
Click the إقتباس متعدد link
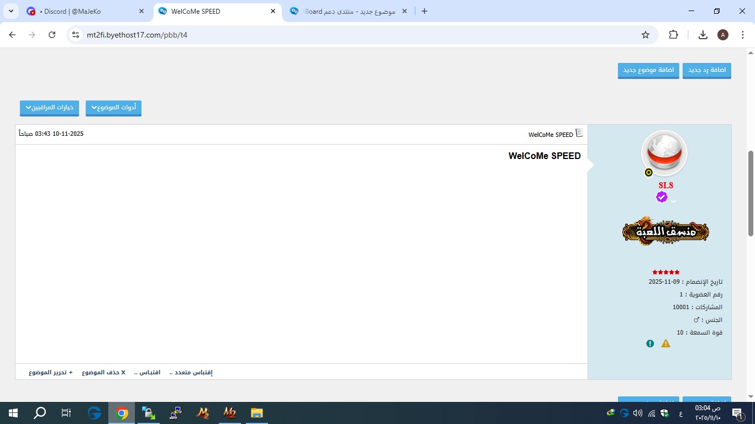191,372
